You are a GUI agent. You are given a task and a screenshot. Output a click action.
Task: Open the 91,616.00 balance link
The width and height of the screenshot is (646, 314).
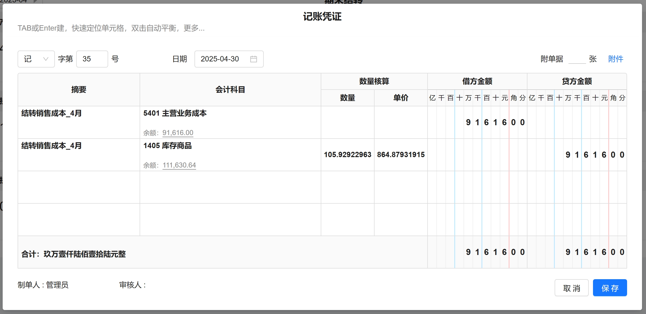click(178, 133)
